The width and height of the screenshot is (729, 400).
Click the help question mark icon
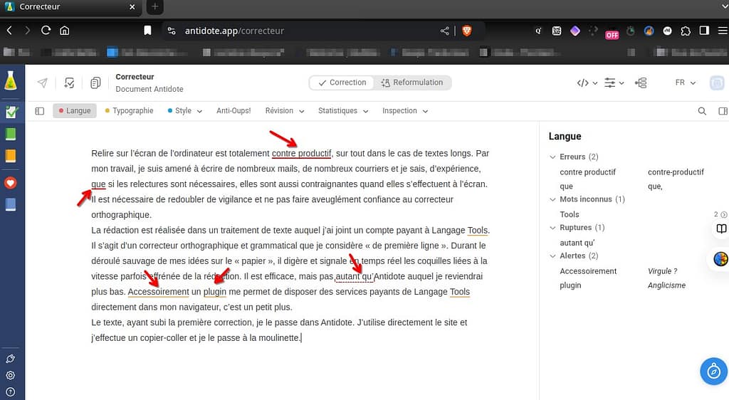coord(11,391)
